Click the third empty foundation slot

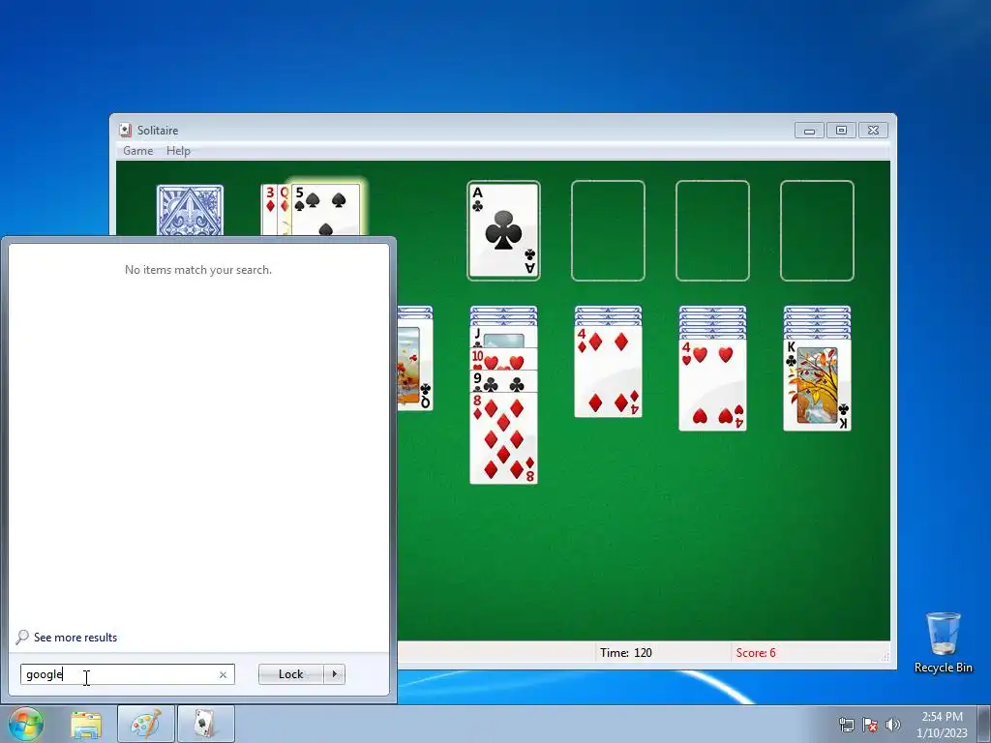tap(712, 230)
